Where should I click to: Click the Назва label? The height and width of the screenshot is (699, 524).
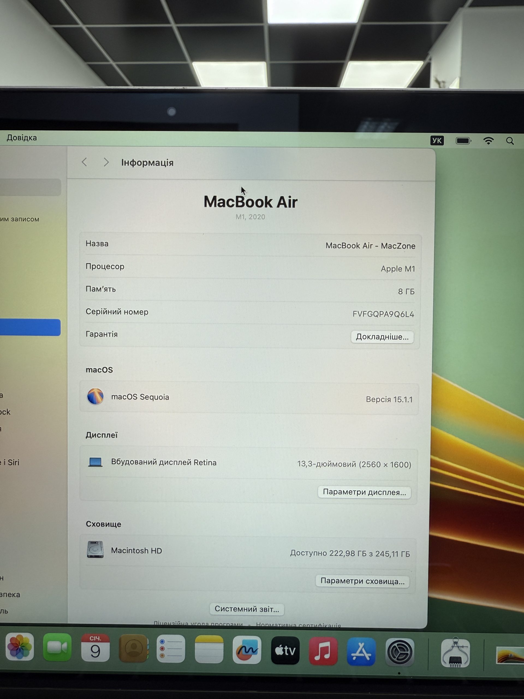coord(97,243)
